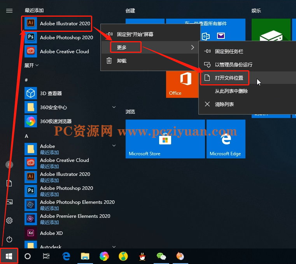Viewport: 296px width, 264px height.
Task: Open the hamburger menu at top left
Action: pos(9,11)
